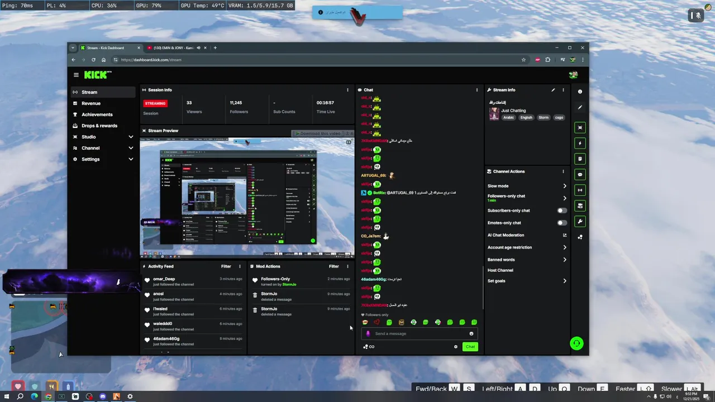
Task: Click the green support headset button
Action: tap(576, 343)
